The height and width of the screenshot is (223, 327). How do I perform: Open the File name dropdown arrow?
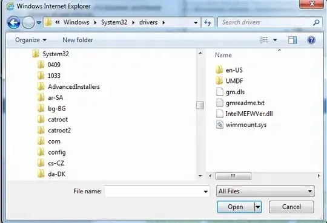(206, 192)
